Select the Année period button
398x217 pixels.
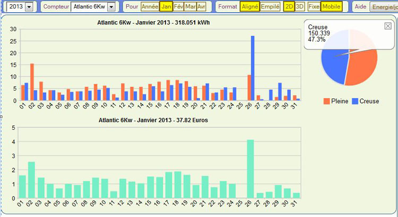pyautogui.click(x=150, y=6)
